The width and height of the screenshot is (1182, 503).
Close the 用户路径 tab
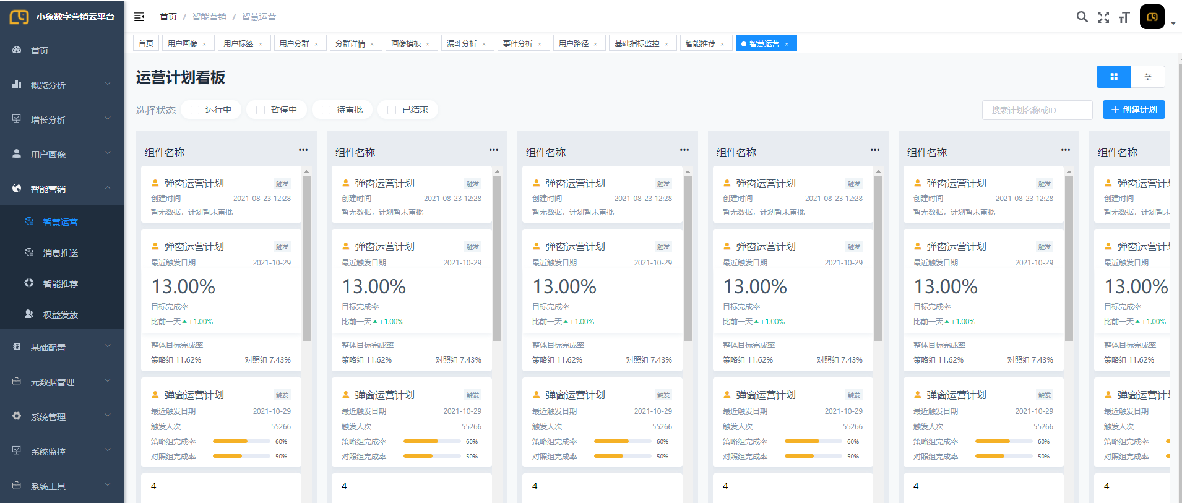click(595, 44)
